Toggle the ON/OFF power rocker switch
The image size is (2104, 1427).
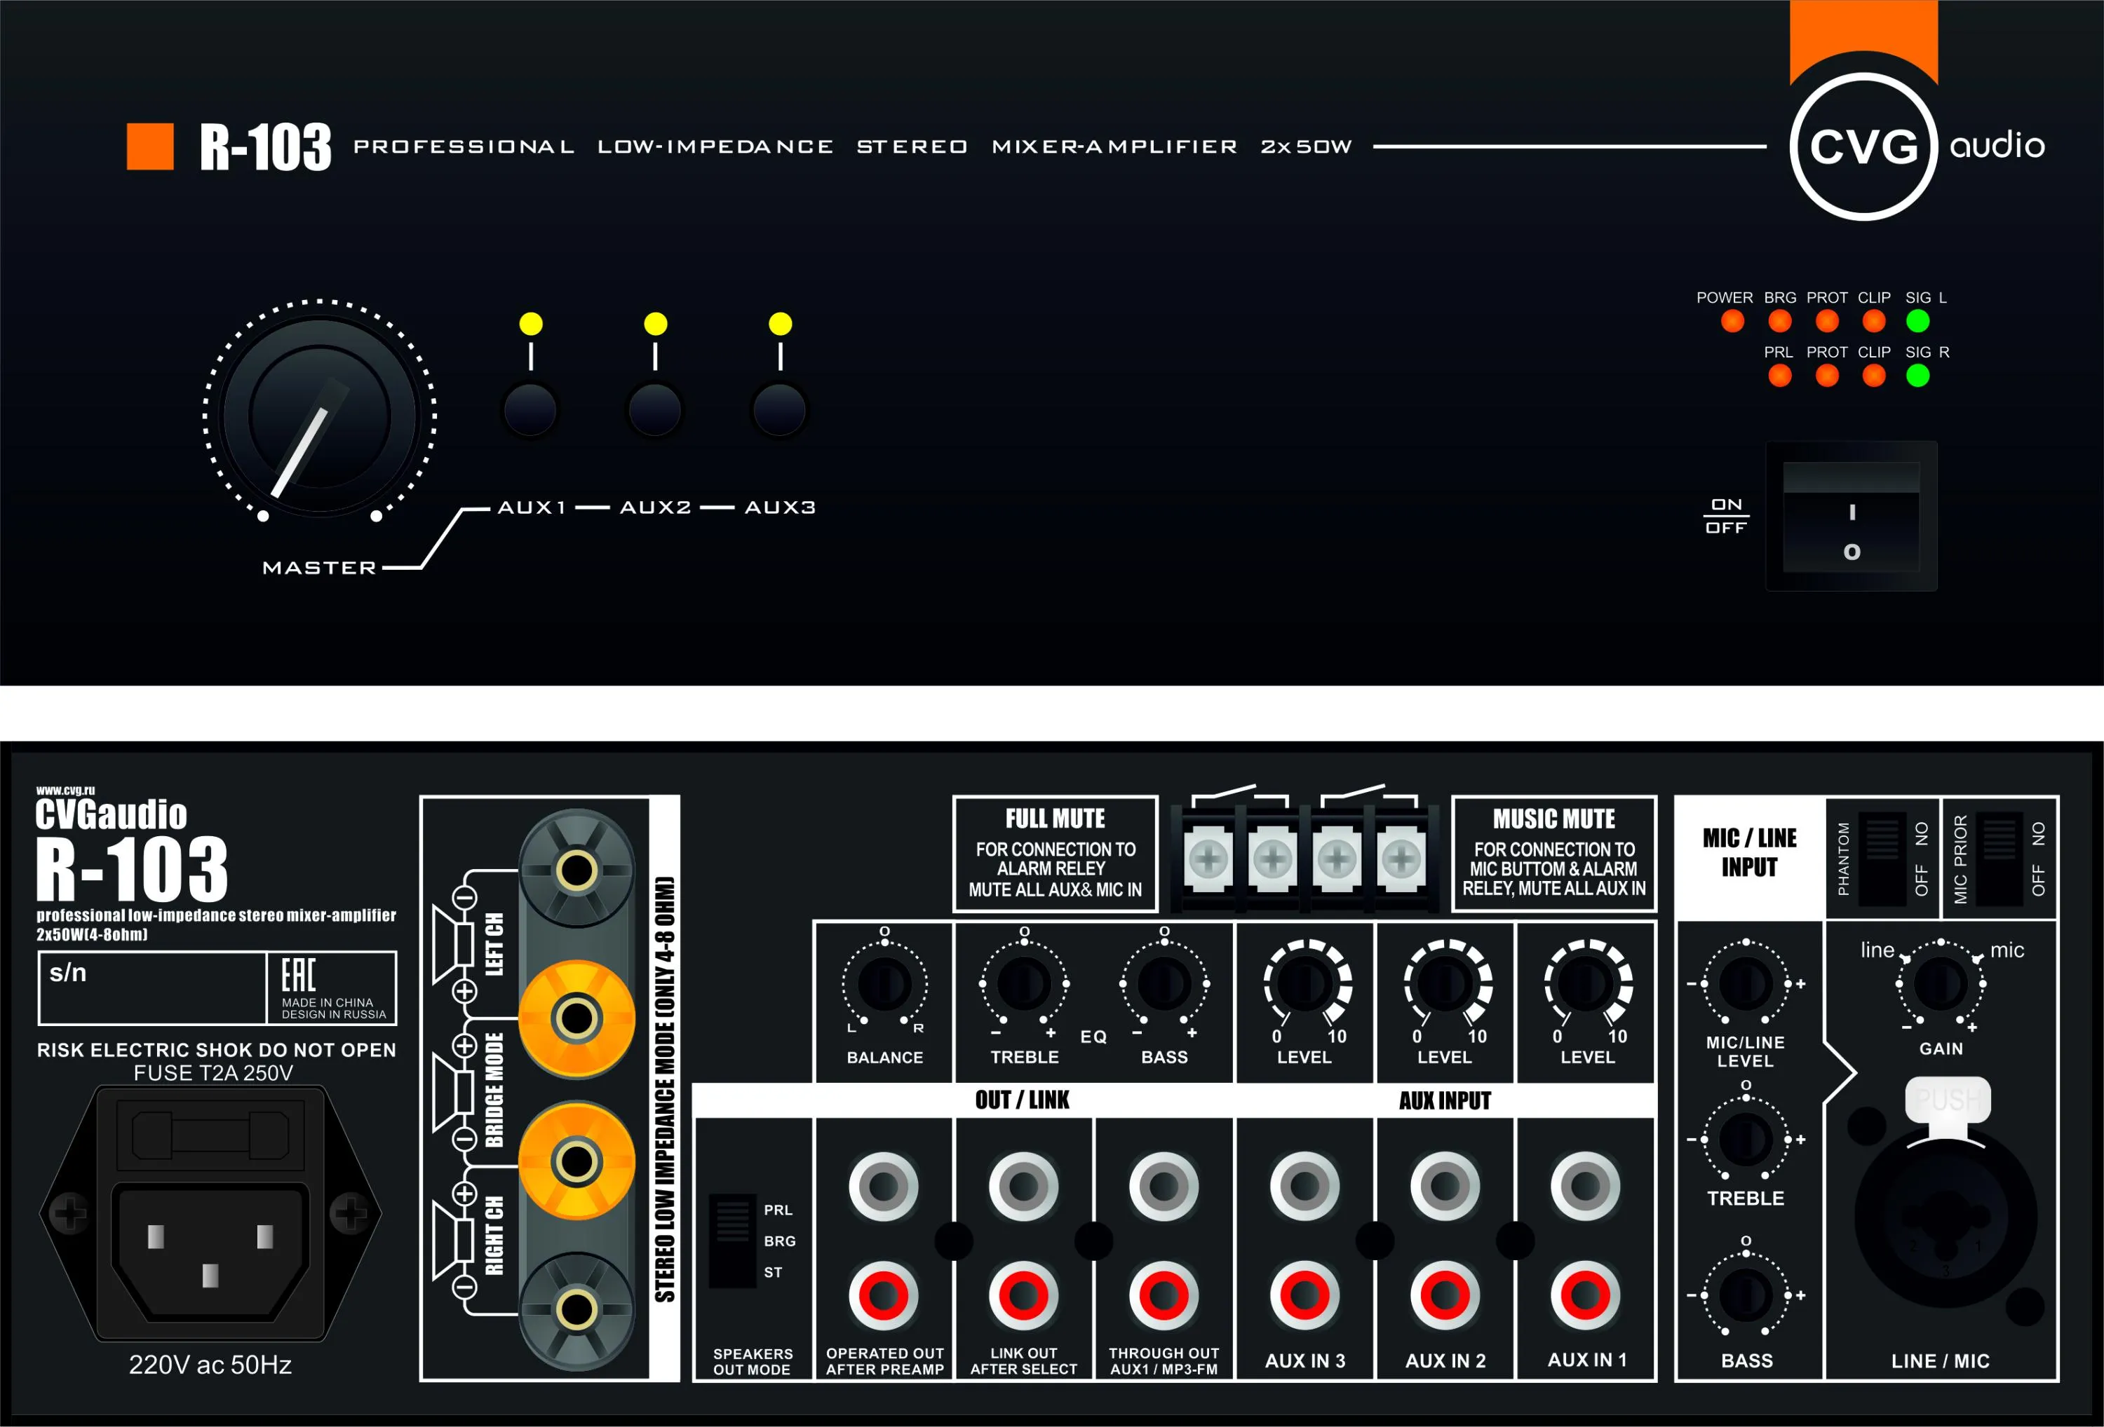(x=1851, y=517)
